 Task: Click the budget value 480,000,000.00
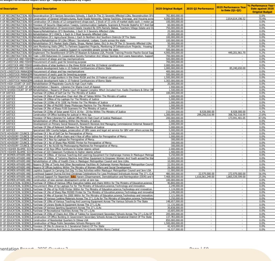(x=175, y=174)
